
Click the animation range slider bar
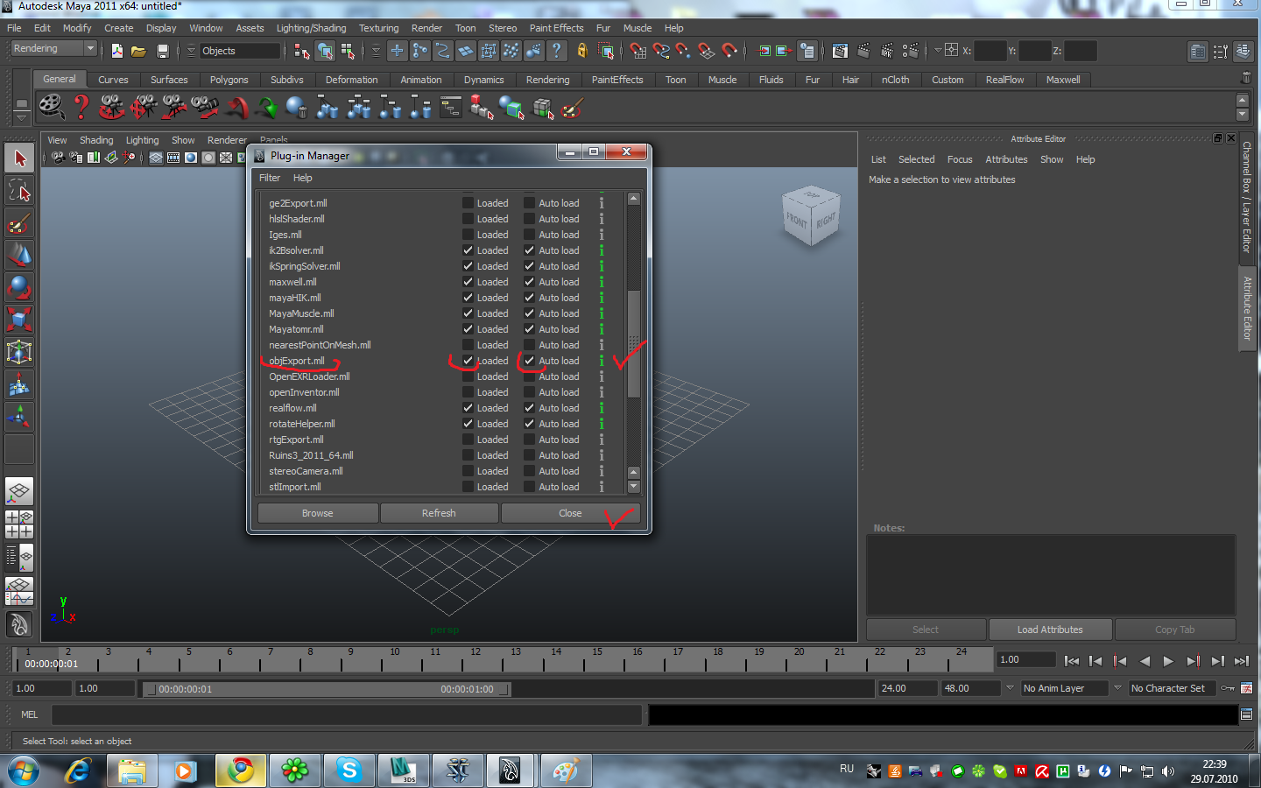coord(327,689)
